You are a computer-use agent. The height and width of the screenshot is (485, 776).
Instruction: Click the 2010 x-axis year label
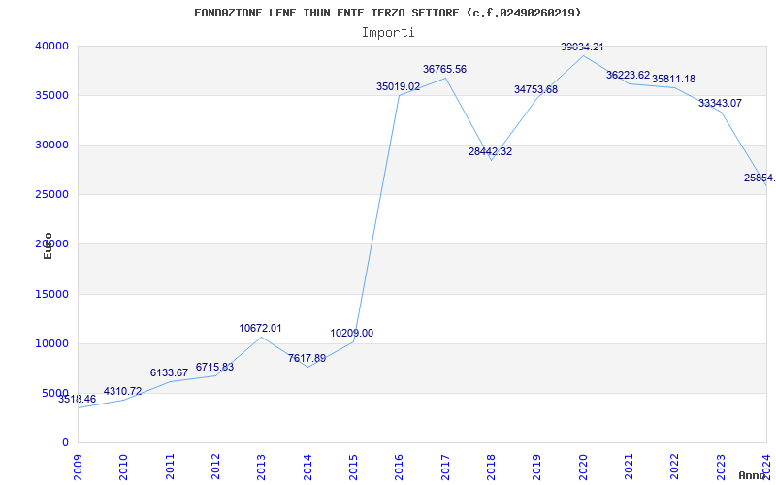[124, 467]
